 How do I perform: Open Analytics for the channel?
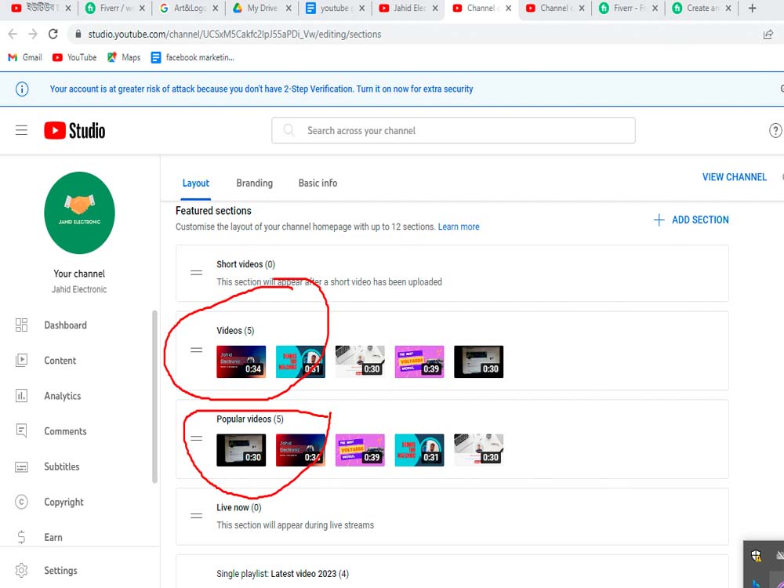(x=64, y=395)
